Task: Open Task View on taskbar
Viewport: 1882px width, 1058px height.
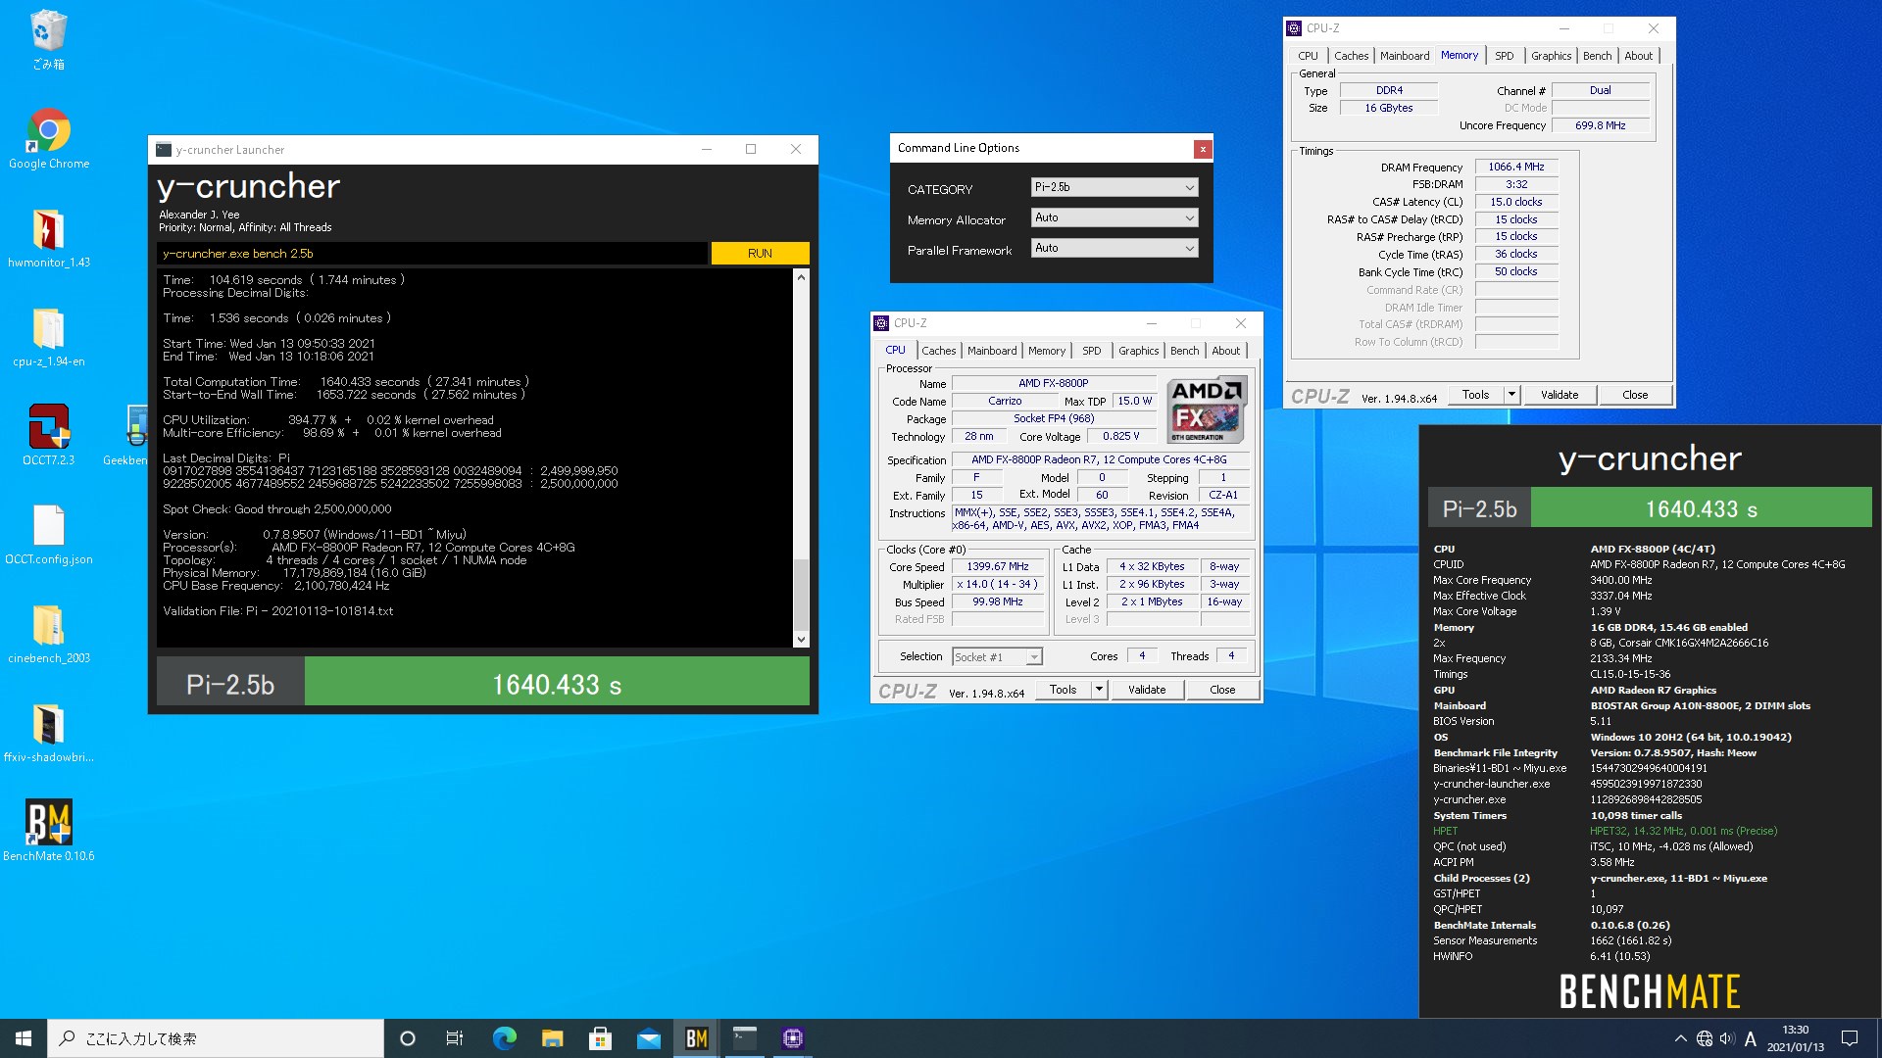Action: pos(455,1038)
